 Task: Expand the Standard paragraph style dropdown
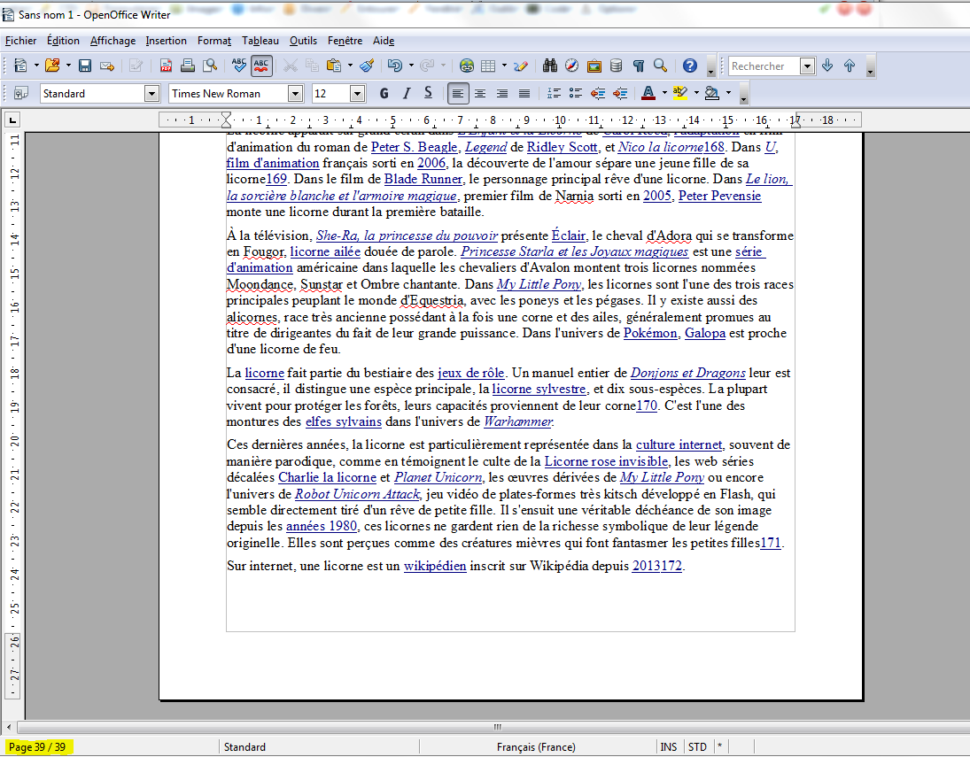[x=151, y=93]
